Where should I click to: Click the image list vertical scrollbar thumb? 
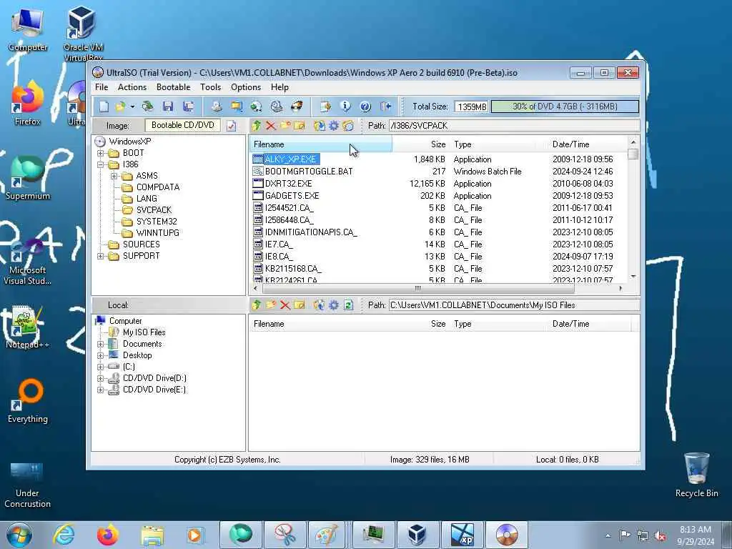633,154
